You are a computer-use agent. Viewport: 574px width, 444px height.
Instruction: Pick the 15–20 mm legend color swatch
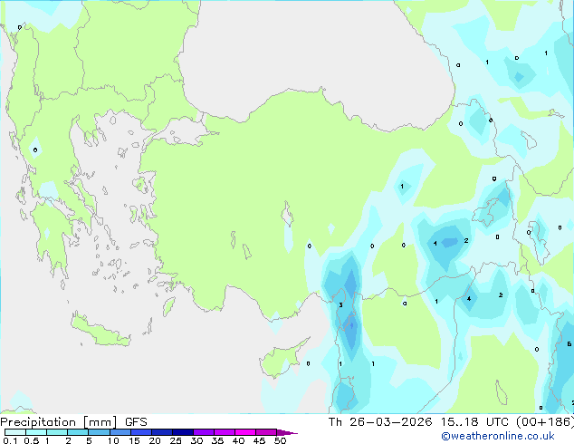coord(141,432)
